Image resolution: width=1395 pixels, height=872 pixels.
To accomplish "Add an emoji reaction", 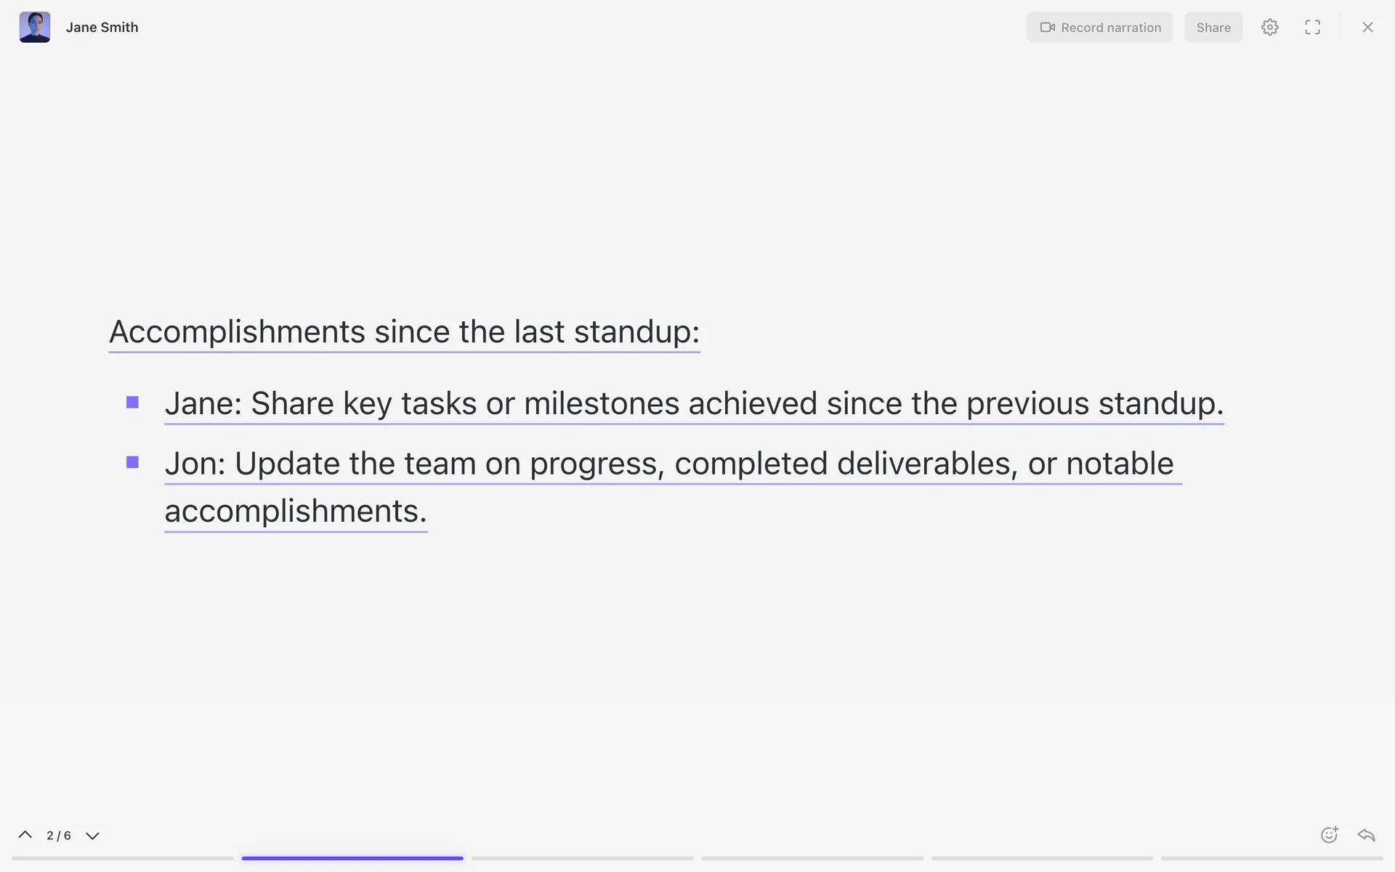I will (1329, 835).
